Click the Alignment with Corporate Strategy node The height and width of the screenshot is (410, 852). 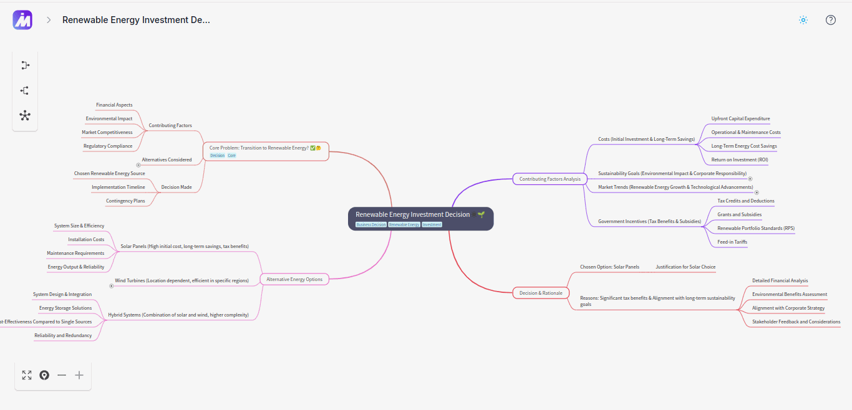pos(788,308)
